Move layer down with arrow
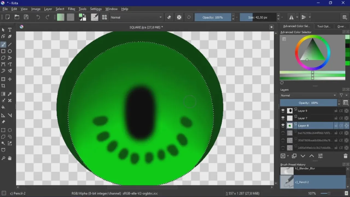This screenshot has width=350, height=197. pyautogui.click(x=303, y=156)
